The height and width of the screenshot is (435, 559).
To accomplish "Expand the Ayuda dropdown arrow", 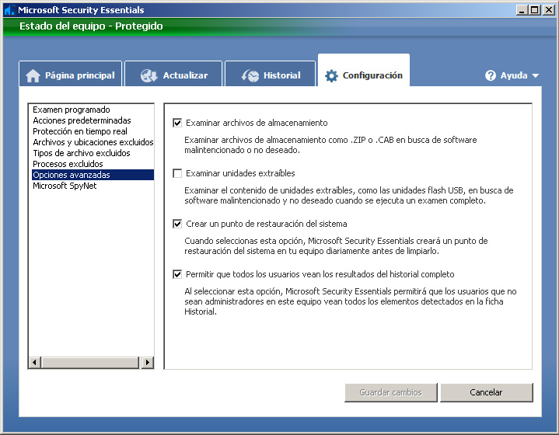I will (x=536, y=76).
